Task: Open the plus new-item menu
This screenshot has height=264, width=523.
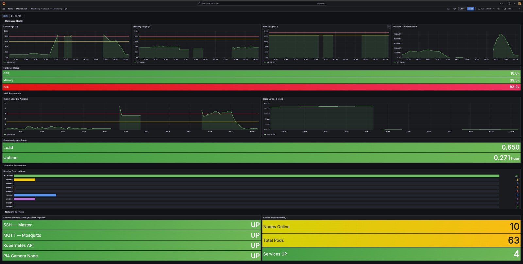Action: tap(501, 3)
